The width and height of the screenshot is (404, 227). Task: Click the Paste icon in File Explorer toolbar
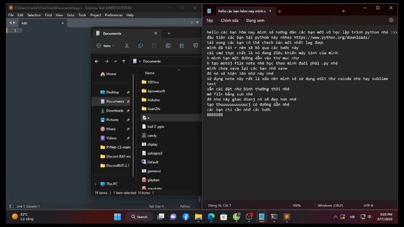pos(154,45)
